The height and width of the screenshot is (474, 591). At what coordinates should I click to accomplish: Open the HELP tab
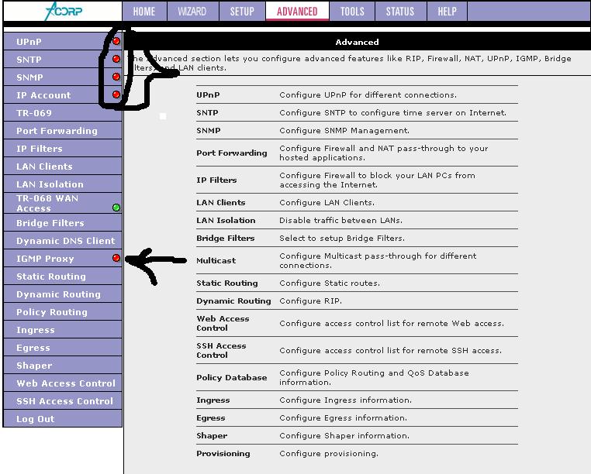(x=447, y=12)
